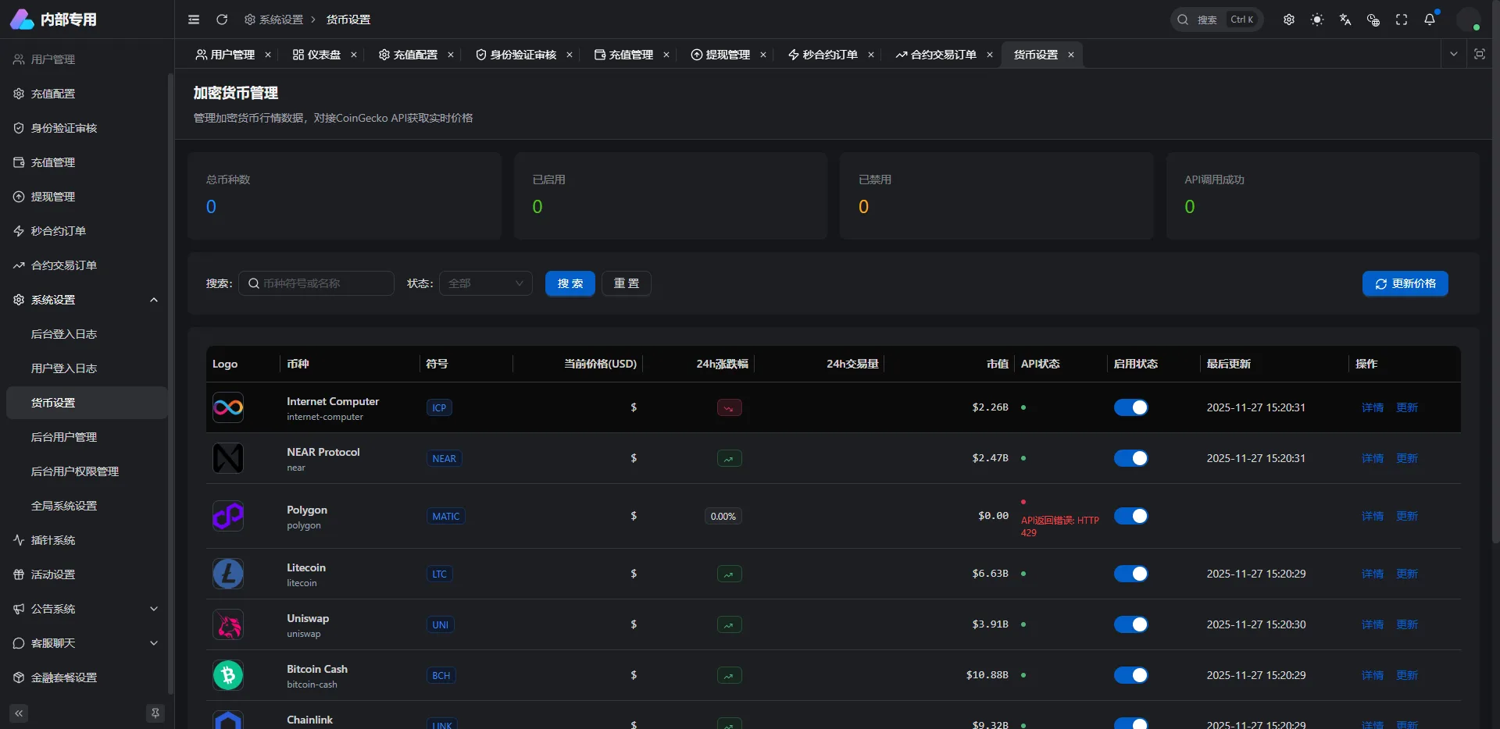Click the Bitcoin Cash logo thumbnail

228,675
